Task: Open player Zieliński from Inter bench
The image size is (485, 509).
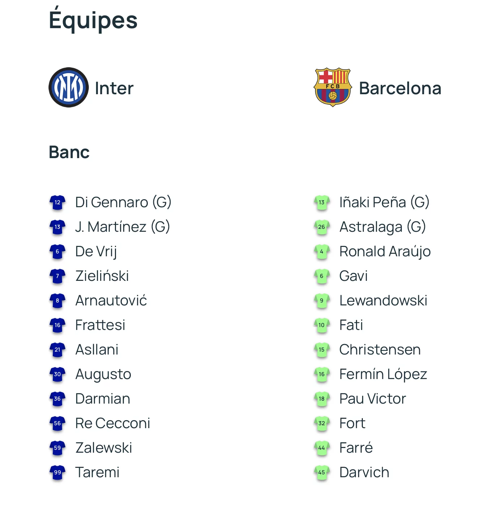Action: click(x=102, y=276)
